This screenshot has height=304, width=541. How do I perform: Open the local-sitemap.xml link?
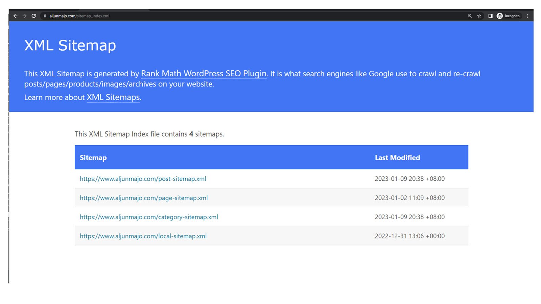pyautogui.click(x=143, y=236)
